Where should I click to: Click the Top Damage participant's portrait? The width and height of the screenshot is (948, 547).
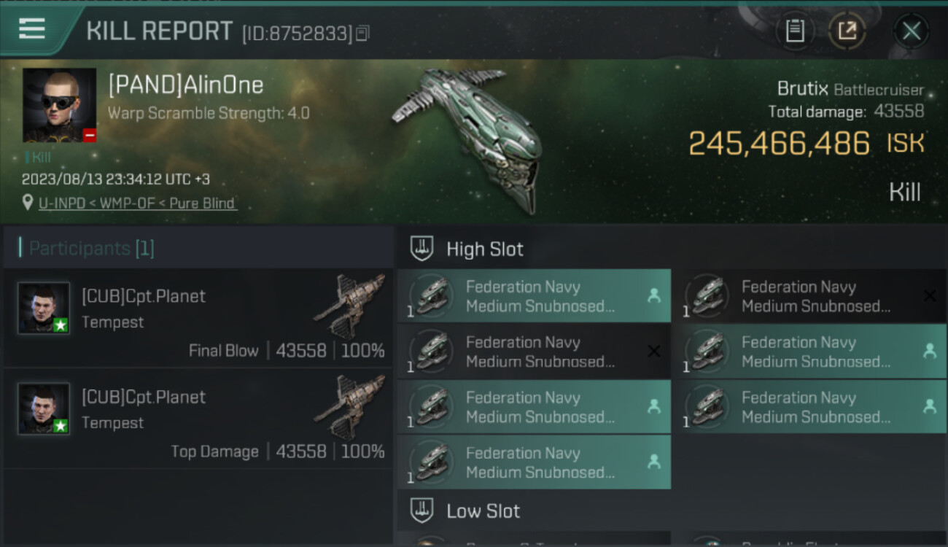[44, 408]
